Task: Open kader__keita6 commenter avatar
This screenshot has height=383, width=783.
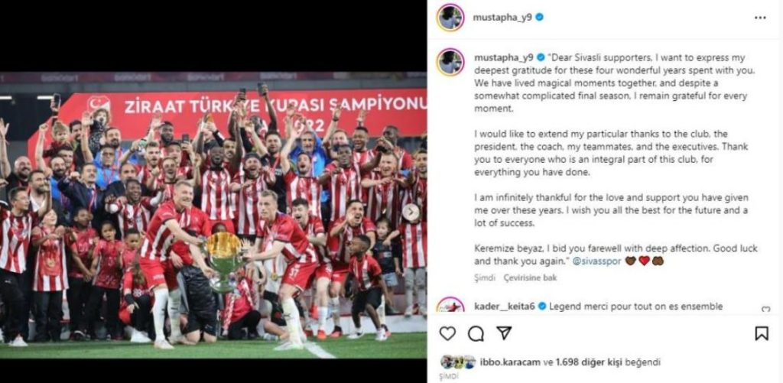Action: [x=450, y=307]
